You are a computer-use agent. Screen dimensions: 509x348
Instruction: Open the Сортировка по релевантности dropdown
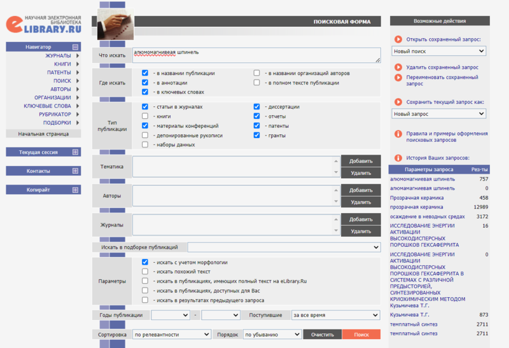coord(172,334)
